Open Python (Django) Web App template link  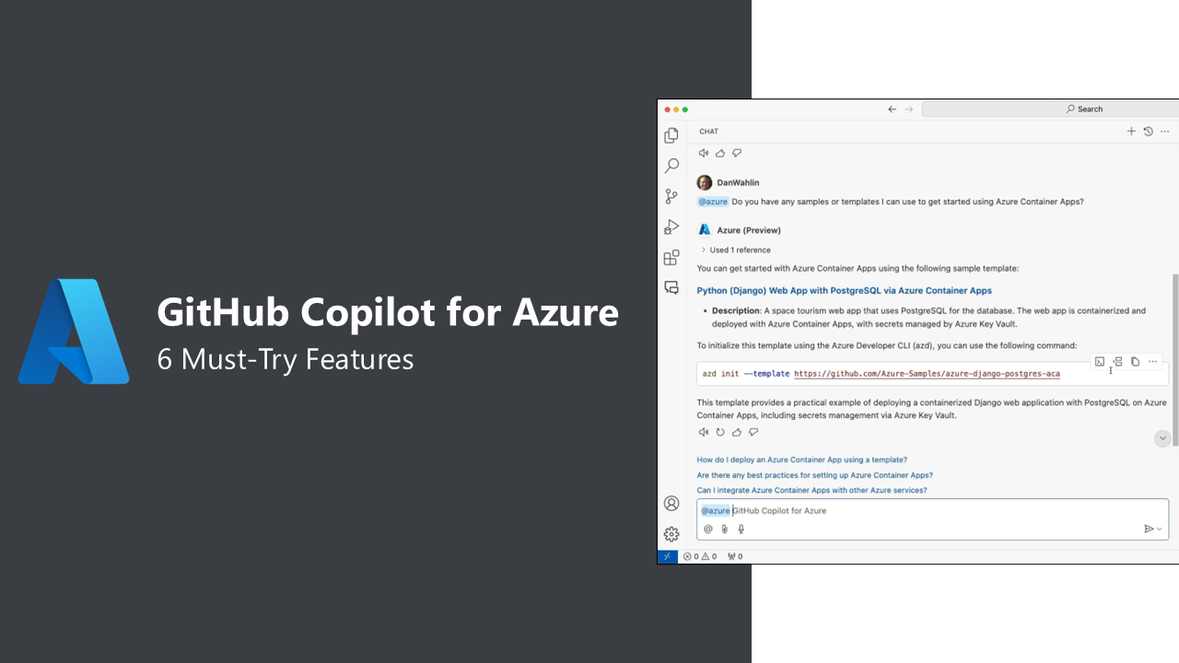click(x=845, y=291)
